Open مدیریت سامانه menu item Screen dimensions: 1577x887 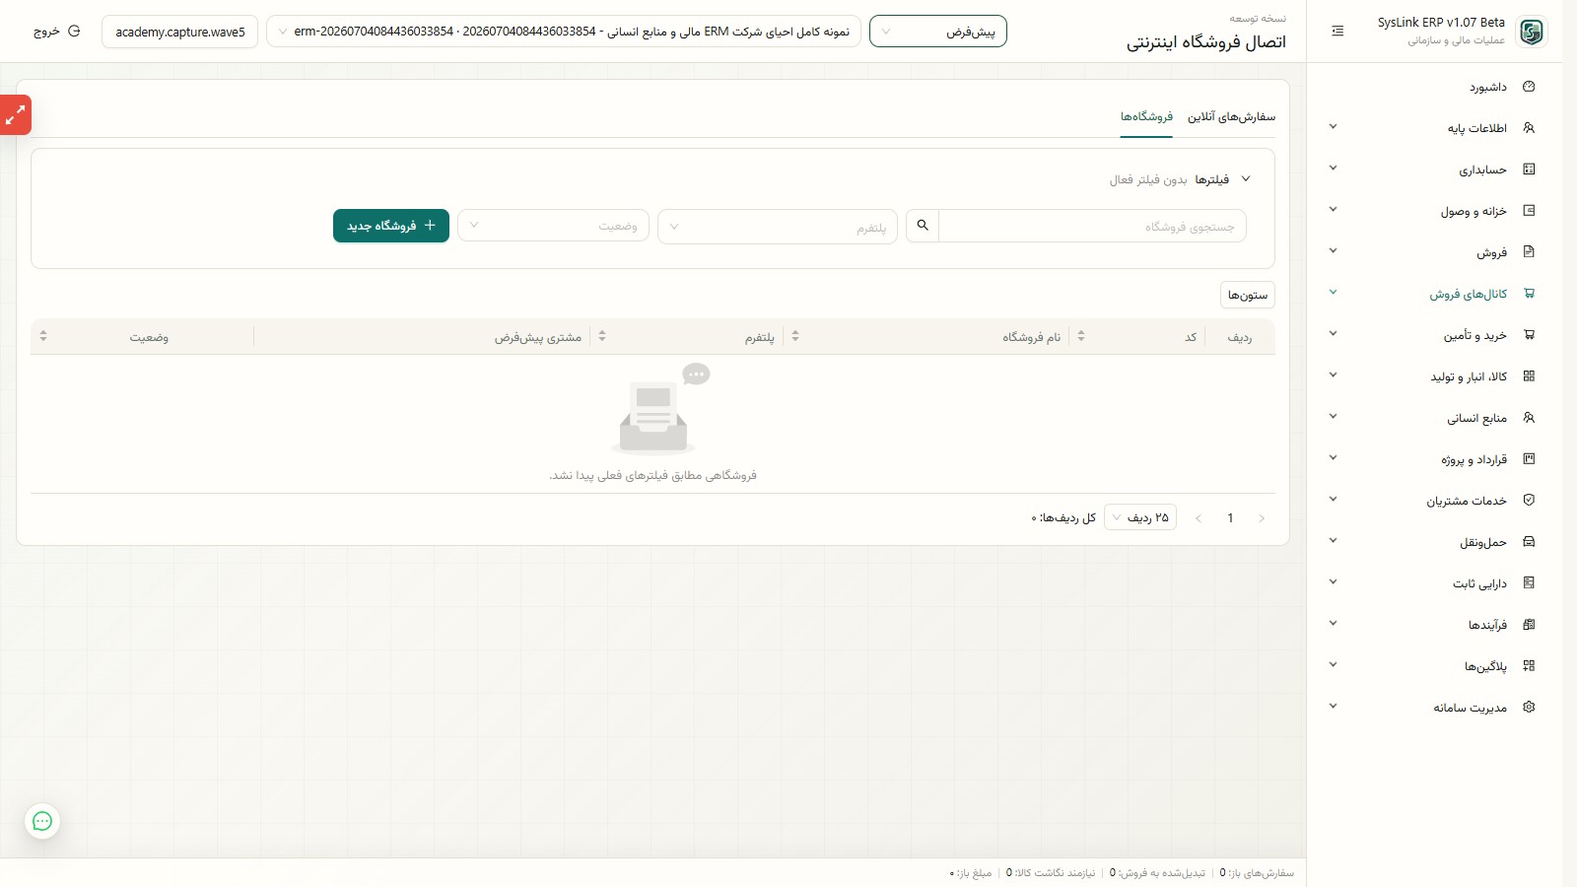coord(1434,708)
